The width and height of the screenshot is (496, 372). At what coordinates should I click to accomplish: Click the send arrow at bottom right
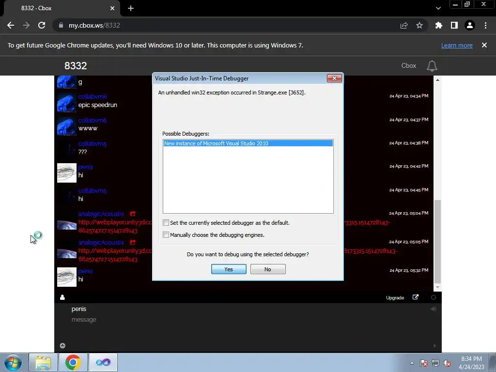tap(434, 346)
